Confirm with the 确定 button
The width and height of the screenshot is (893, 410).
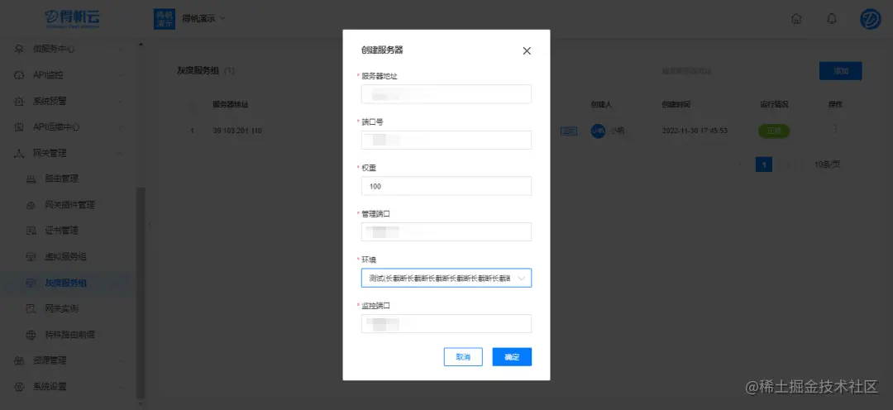[x=512, y=357]
